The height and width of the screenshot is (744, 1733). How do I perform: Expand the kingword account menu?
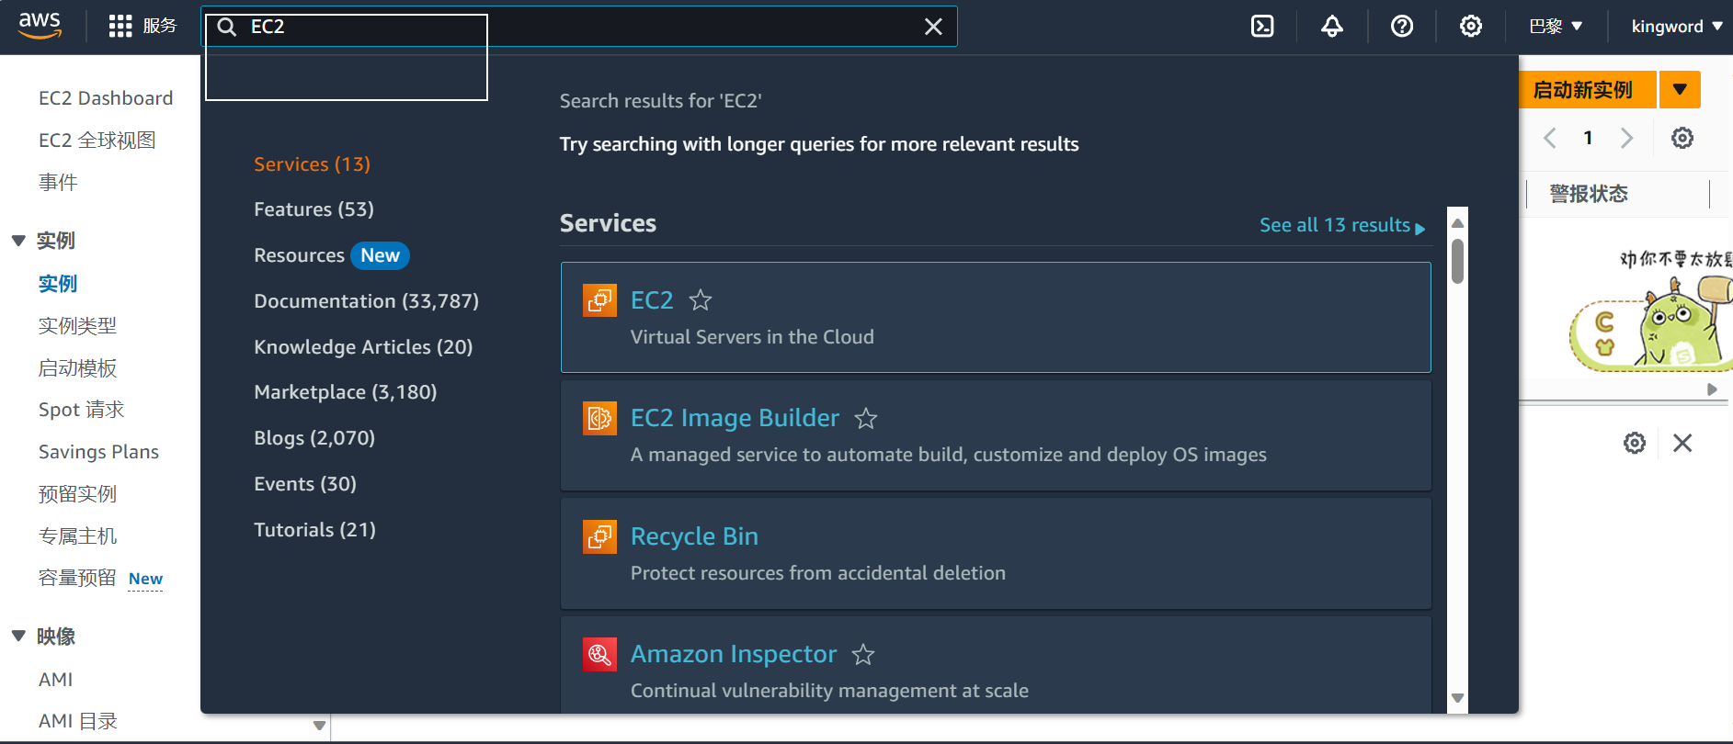click(1676, 27)
